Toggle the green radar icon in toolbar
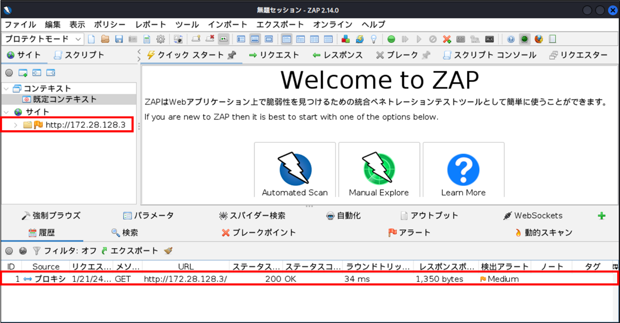Screen dimensions: 620x323 point(524,39)
